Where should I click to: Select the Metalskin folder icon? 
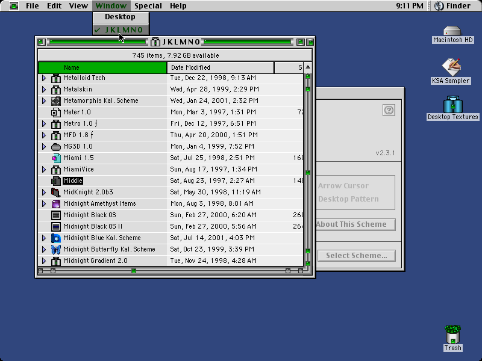(55, 89)
